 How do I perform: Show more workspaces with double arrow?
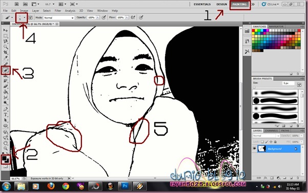(253, 4)
